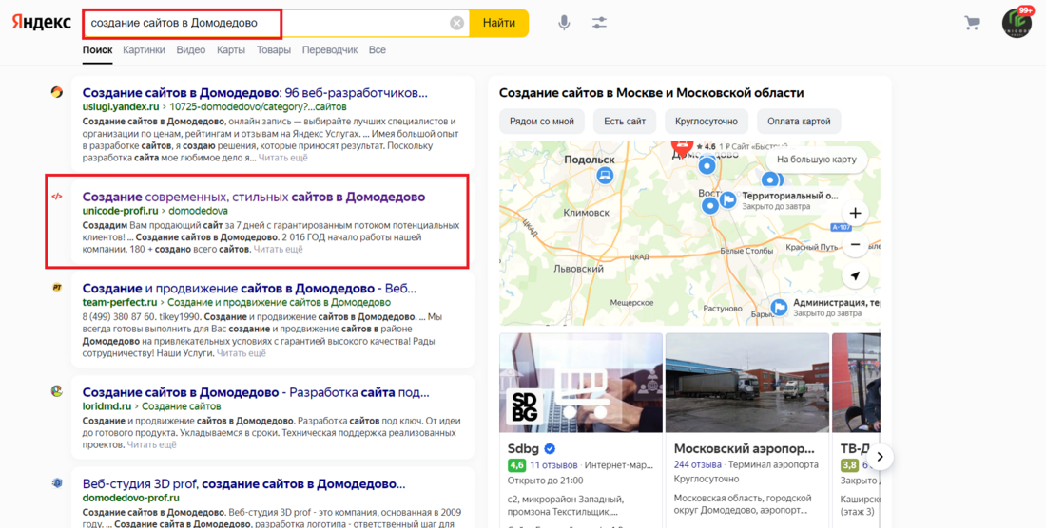Open the Московский аэропорт photo

[747, 383]
